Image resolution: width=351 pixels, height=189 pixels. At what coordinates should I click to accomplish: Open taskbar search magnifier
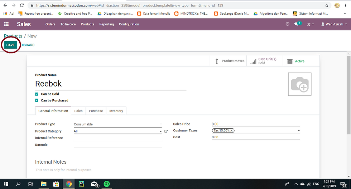tap(18, 184)
